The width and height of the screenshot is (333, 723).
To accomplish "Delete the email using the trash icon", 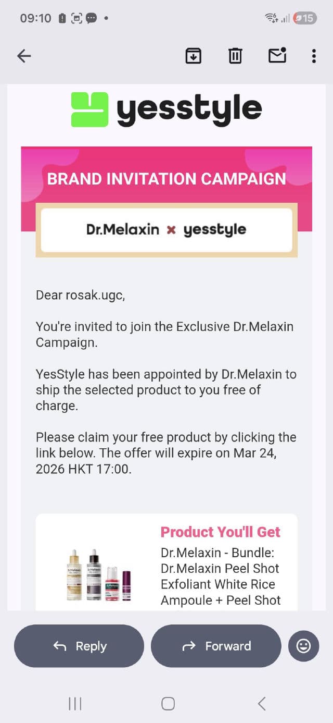I will (x=235, y=56).
